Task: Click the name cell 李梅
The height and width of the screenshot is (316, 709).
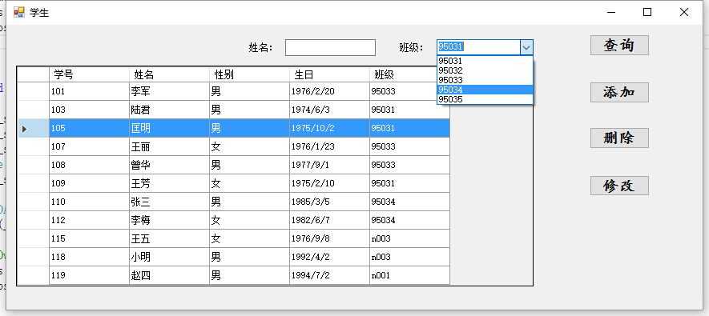Action: pos(169,220)
